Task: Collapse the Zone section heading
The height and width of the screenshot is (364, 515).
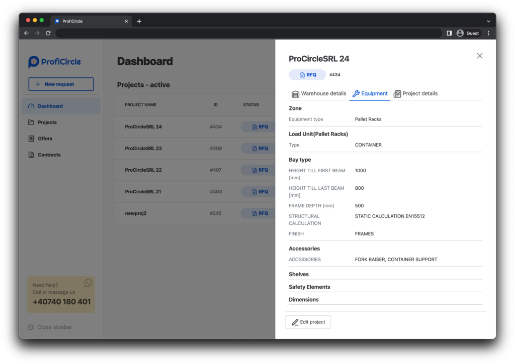Action: point(295,108)
